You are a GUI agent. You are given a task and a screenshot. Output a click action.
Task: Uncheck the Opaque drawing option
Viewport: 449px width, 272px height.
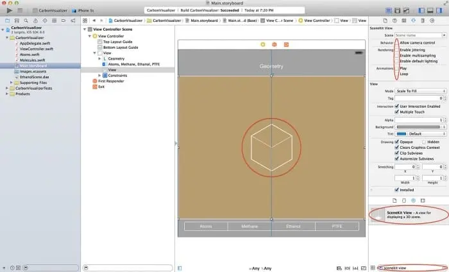pos(396,142)
